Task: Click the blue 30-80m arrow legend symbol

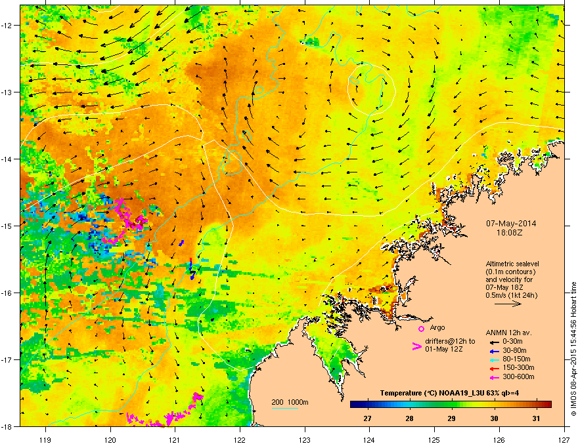Action: pyautogui.click(x=495, y=351)
